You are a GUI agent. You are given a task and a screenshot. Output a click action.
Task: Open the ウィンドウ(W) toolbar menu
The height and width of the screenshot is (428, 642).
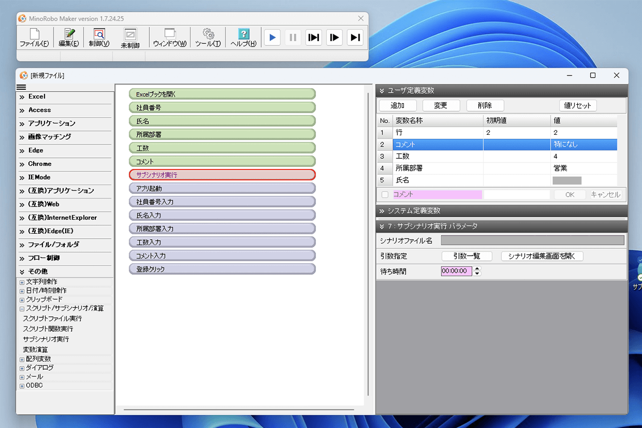(170, 37)
